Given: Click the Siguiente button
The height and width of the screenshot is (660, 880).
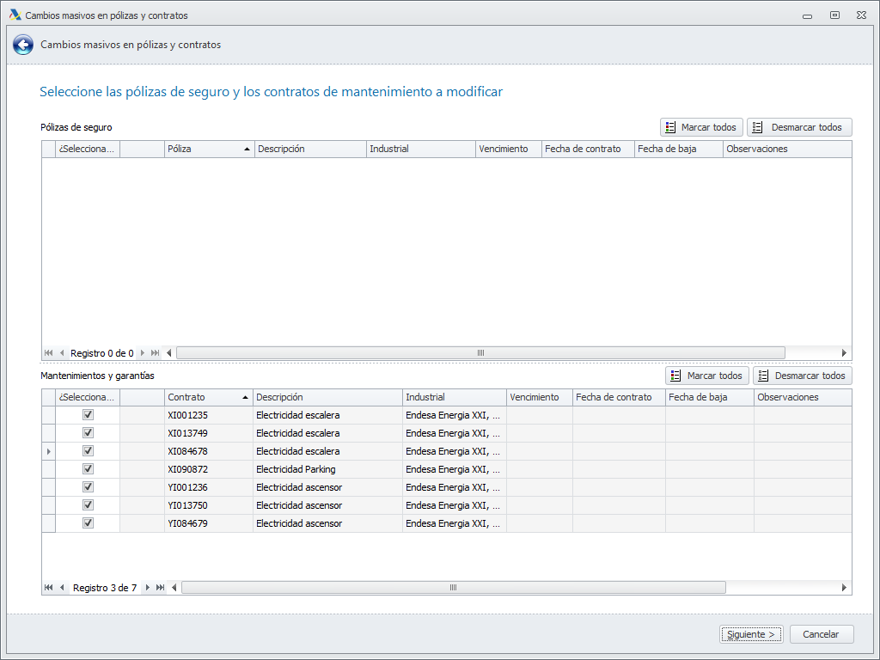Looking at the screenshot, I should tap(751, 634).
